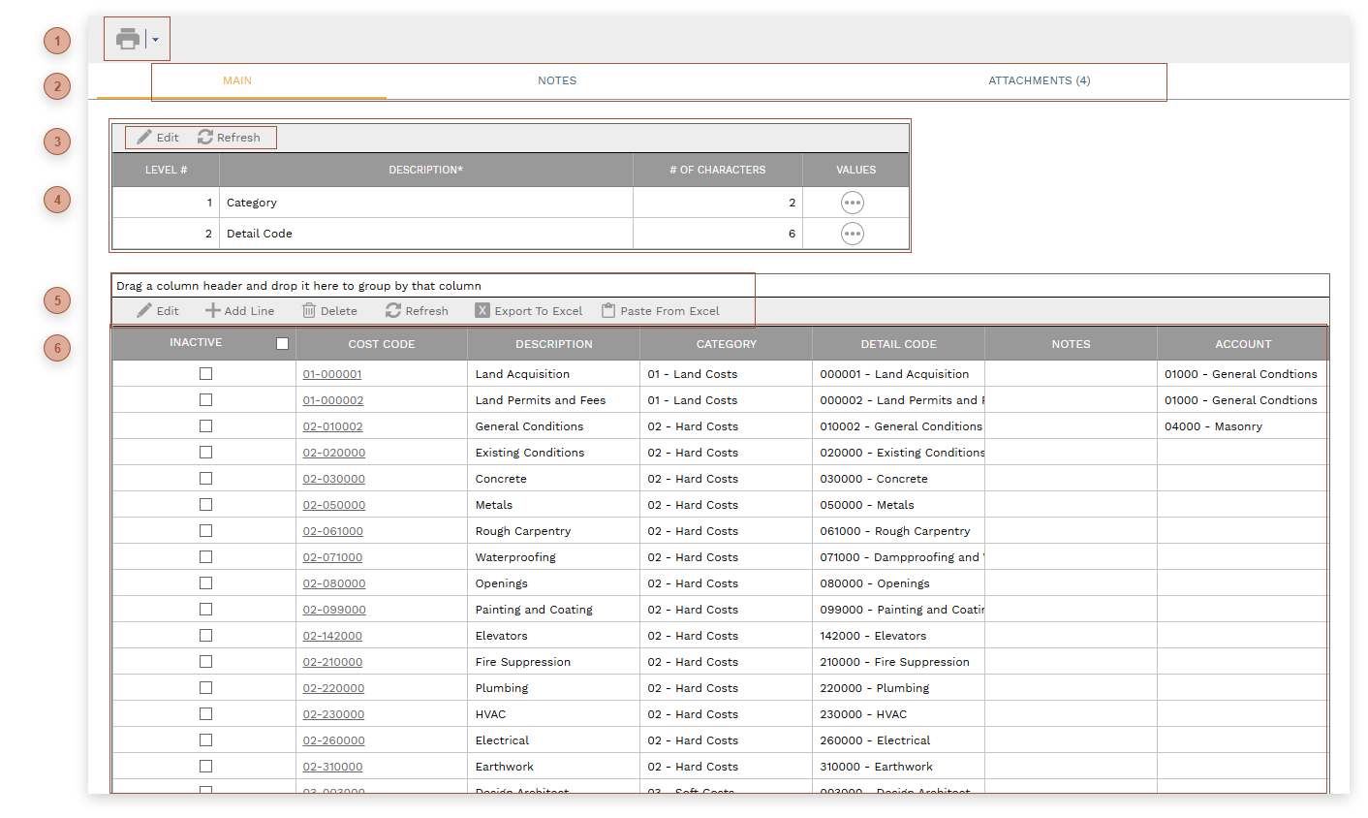Click the printer icon in top toolbar
The height and width of the screenshot is (818, 1368).
pyautogui.click(x=128, y=40)
